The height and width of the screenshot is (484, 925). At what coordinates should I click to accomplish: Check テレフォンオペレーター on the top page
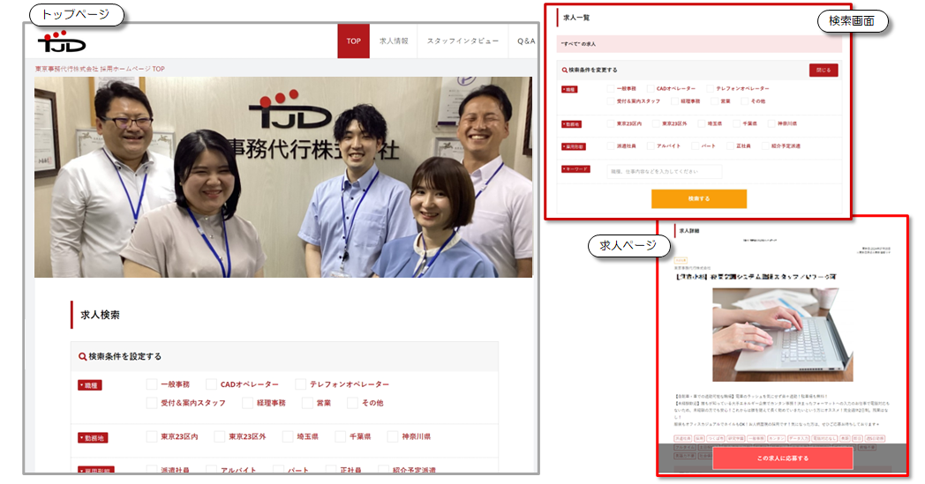pos(300,384)
